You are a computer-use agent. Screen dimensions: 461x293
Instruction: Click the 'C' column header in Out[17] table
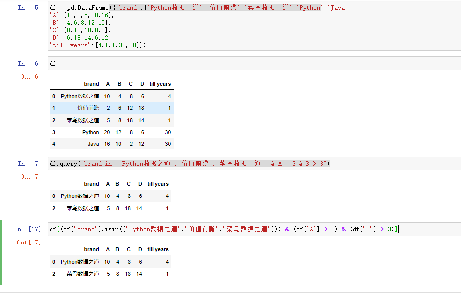[128, 249]
